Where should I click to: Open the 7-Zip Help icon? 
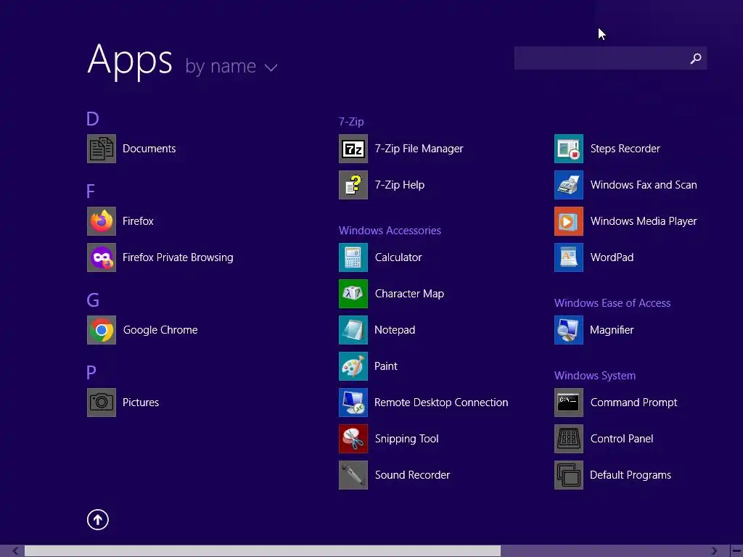pos(353,185)
